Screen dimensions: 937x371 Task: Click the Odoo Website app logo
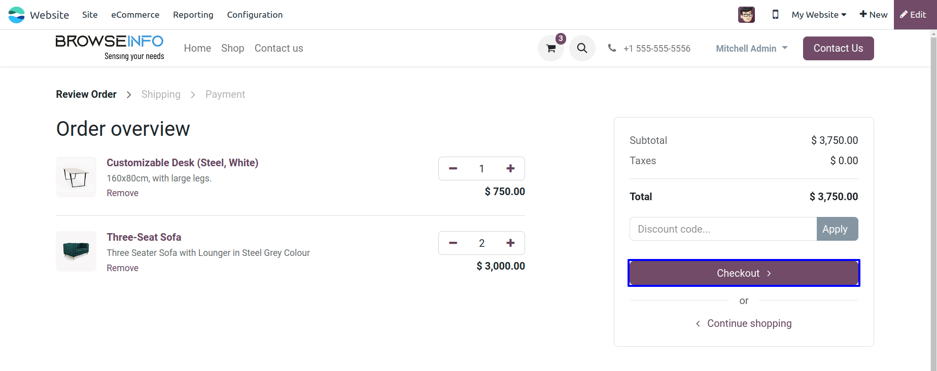pos(17,15)
